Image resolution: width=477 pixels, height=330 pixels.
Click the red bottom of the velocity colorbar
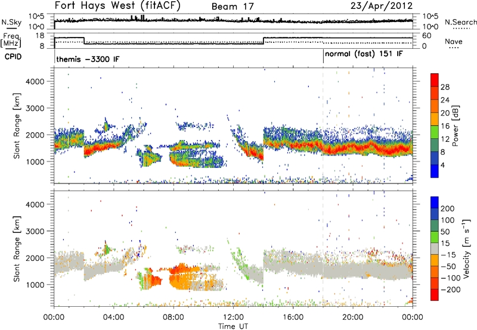point(435,295)
